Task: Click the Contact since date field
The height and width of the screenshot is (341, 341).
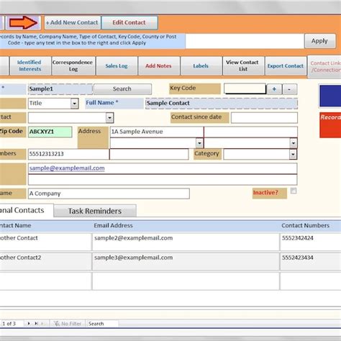Action: point(264,118)
